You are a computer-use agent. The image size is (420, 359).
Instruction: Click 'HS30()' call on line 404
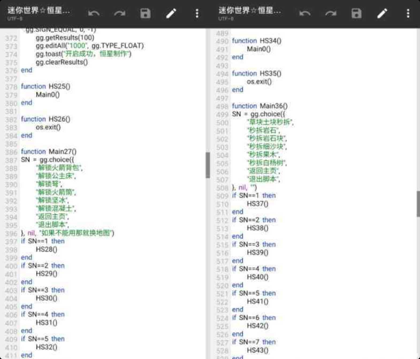pos(47,298)
